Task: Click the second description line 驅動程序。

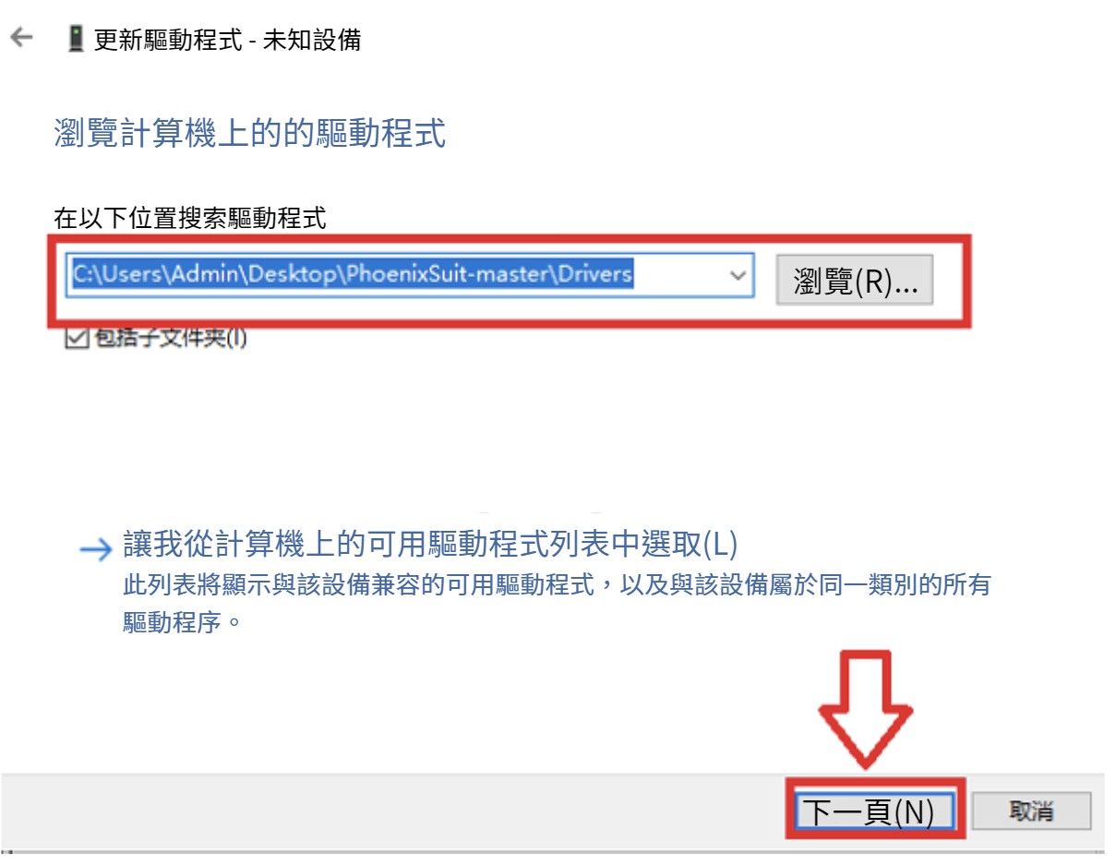Action: click(x=182, y=621)
